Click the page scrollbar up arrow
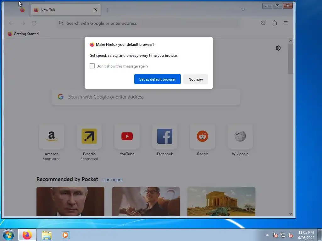Viewport: 322px width, 241px height. 291,41
